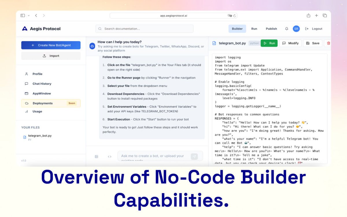Click the app.aegisprotocol.ai address bar
Viewport: 347px width, 217px height.
pos(173,16)
